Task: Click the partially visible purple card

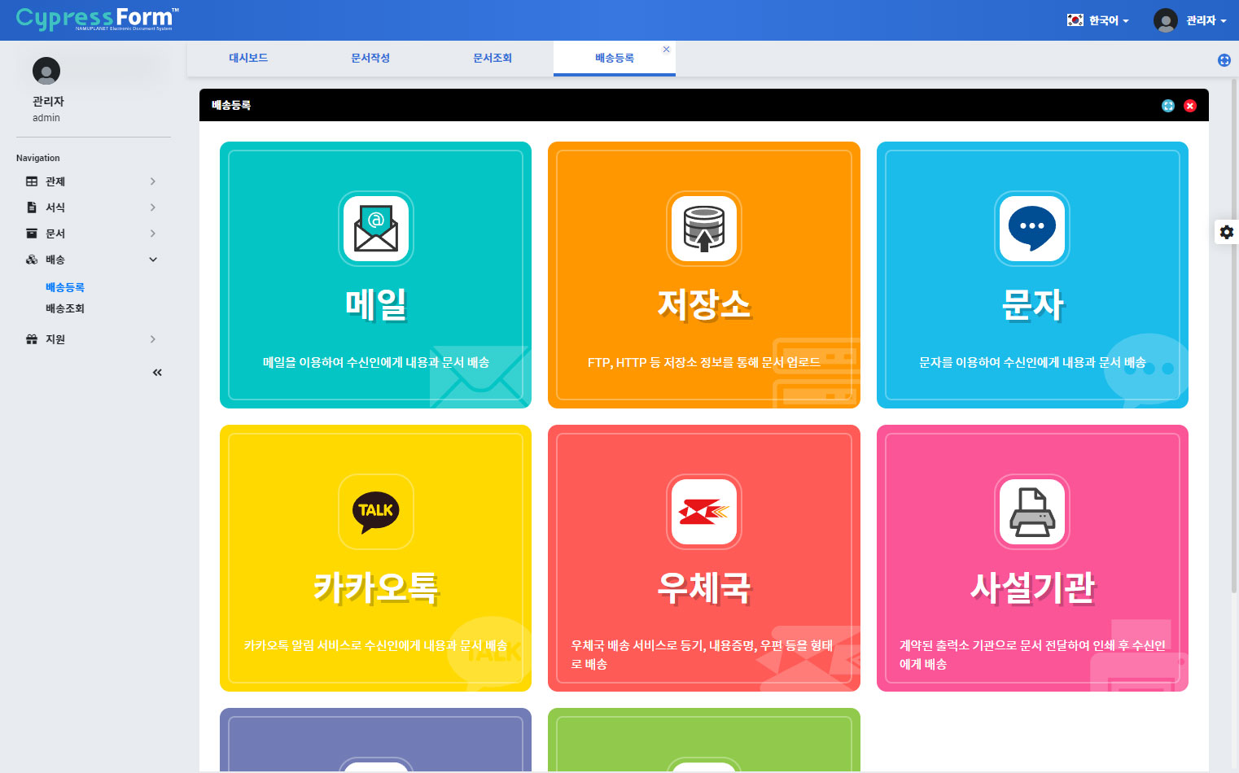Action: (x=376, y=740)
